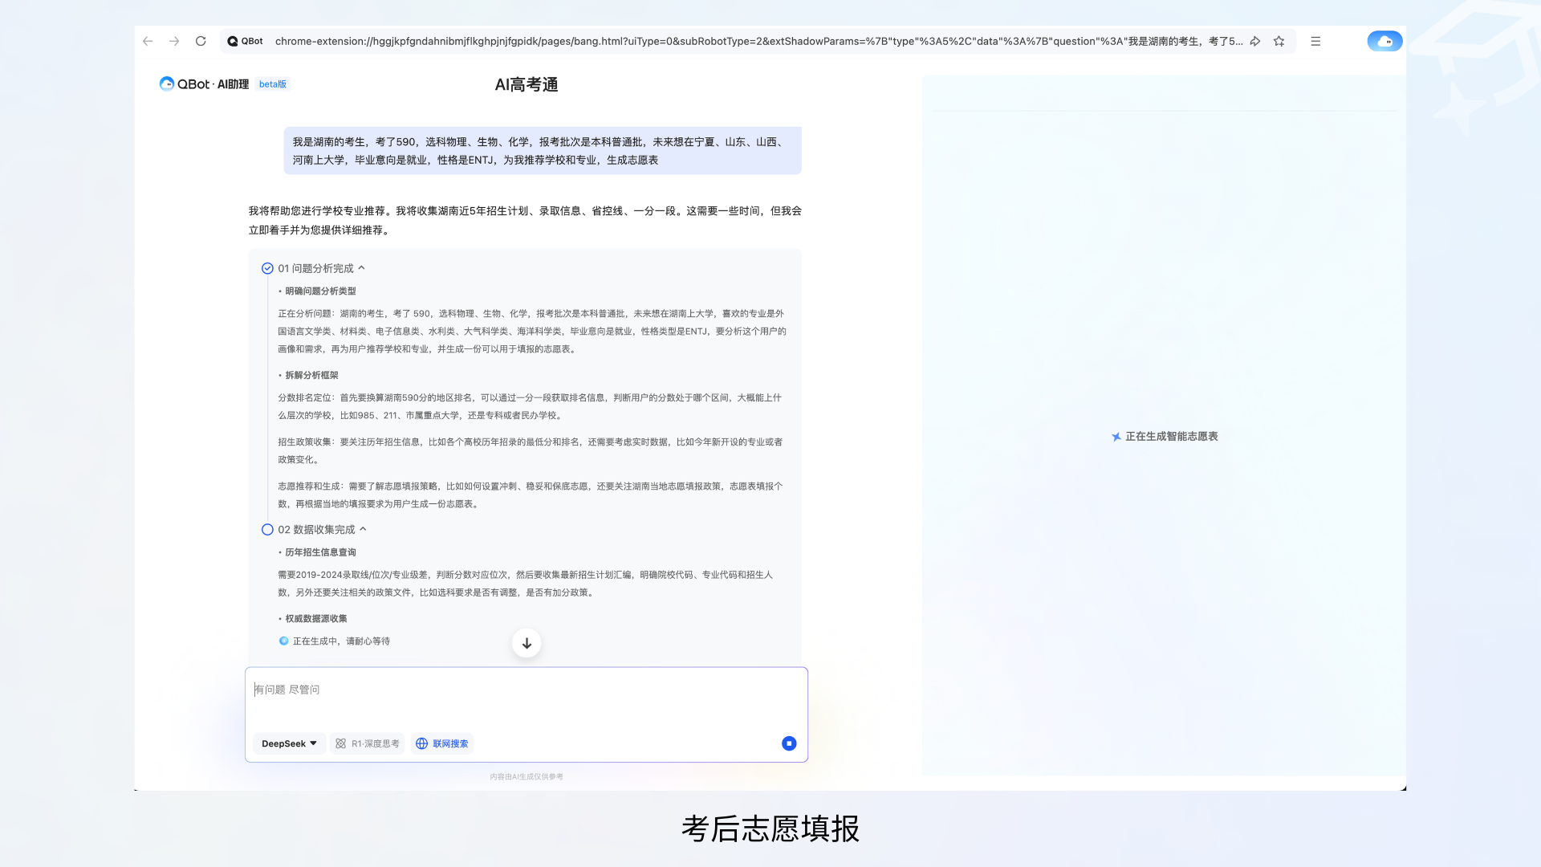Open the hamburger menu icon
This screenshot has width=1541, height=867.
(x=1315, y=41)
